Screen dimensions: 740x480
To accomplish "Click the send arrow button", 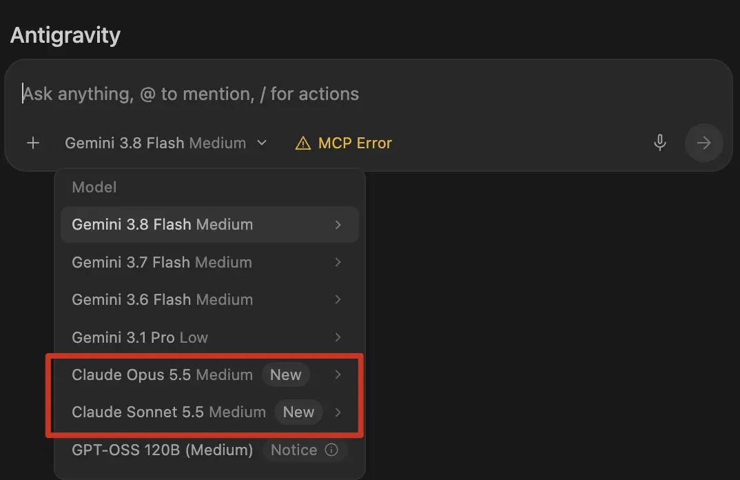I will [x=703, y=143].
